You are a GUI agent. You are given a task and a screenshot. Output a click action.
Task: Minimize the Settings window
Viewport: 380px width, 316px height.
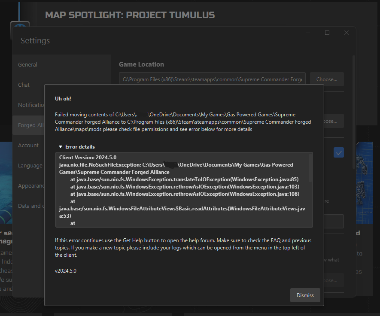[x=308, y=33]
